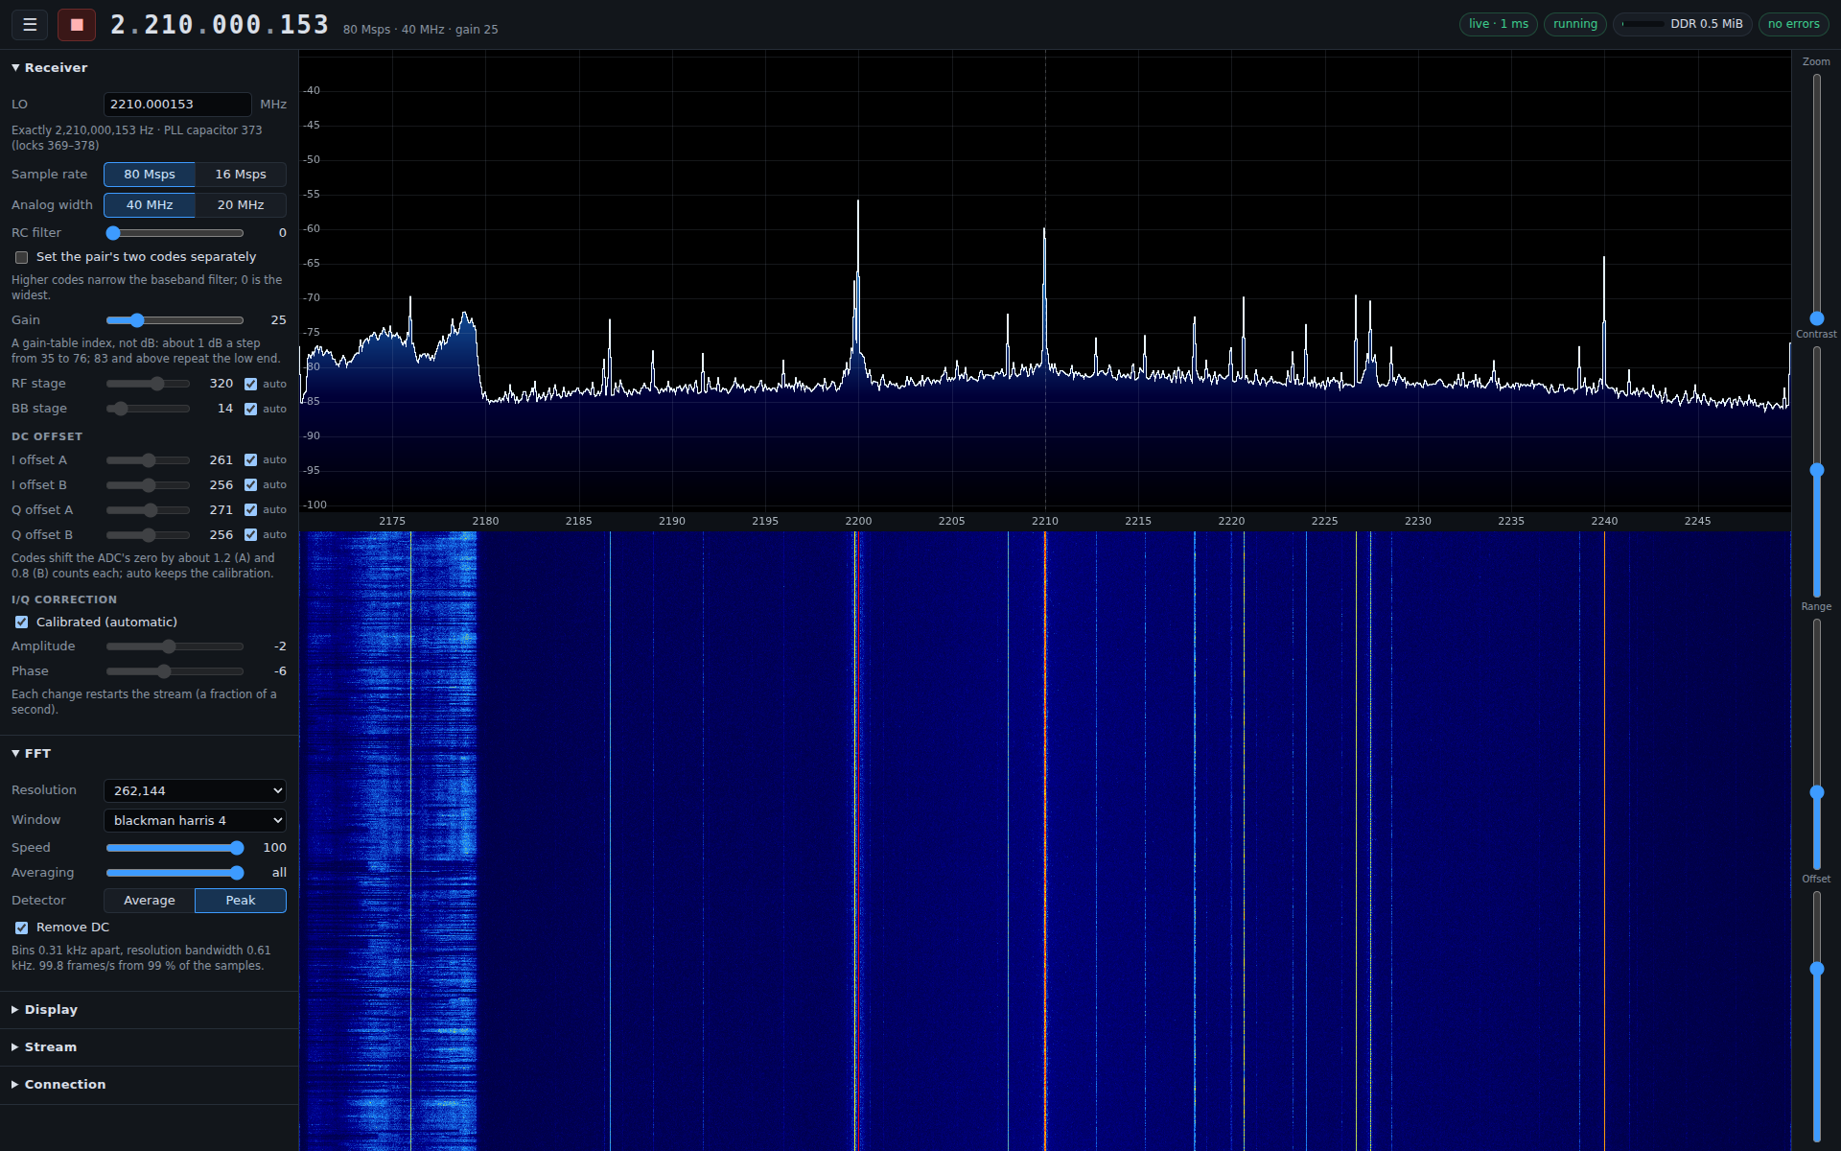This screenshot has width=1841, height=1151.
Task: Toggle auto for BB stage
Action: (250, 409)
